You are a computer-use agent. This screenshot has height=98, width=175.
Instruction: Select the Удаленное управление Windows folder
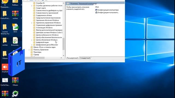coord(47,23)
